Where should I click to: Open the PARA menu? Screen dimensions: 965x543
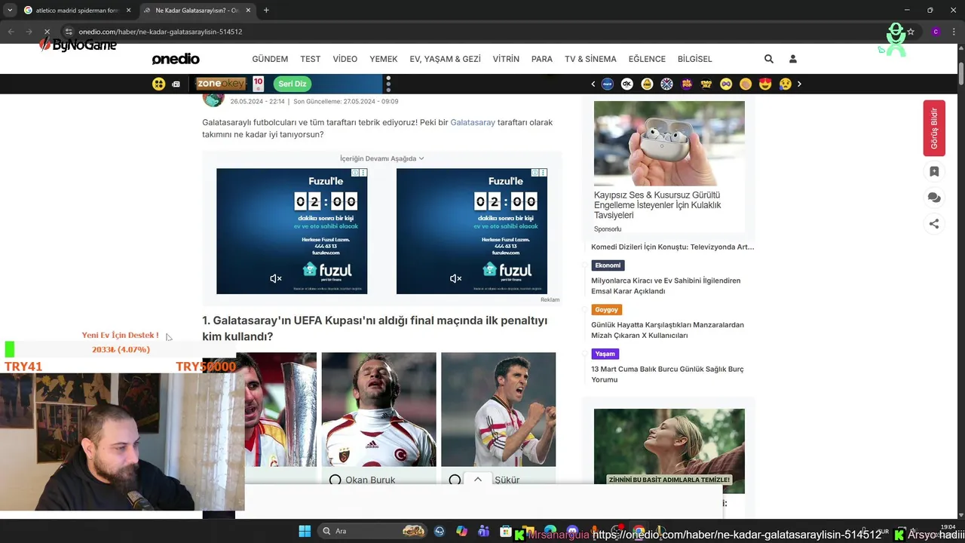[542, 59]
